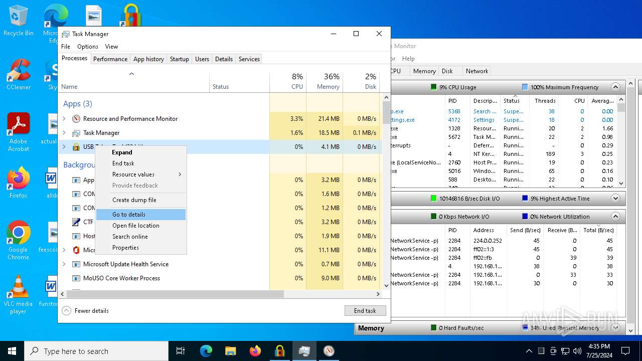The height and width of the screenshot is (361, 642).
Task: Select Go to details context menu entry
Action: (141, 215)
